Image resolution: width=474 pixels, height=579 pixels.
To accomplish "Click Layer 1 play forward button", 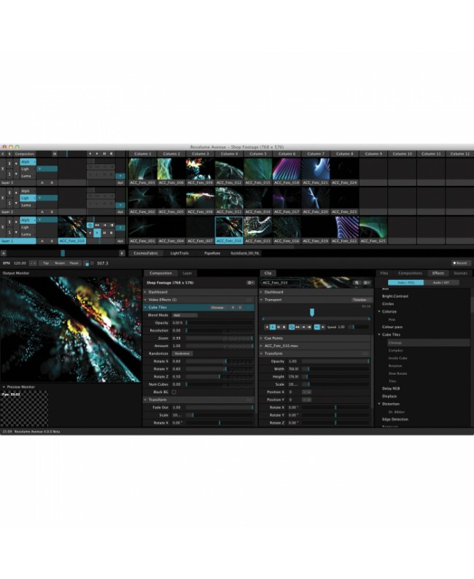I will (x=97, y=233).
